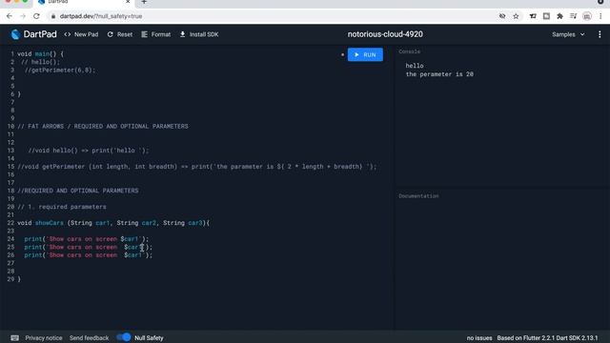Click the pad title notorious-cloud-4920
610x343 pixels.
tap(385, 34)
